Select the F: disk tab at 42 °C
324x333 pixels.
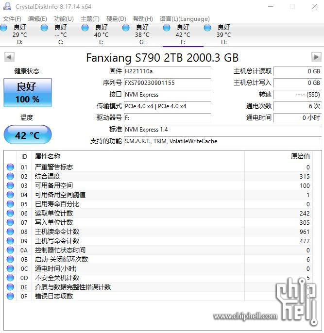click(183, 34)
